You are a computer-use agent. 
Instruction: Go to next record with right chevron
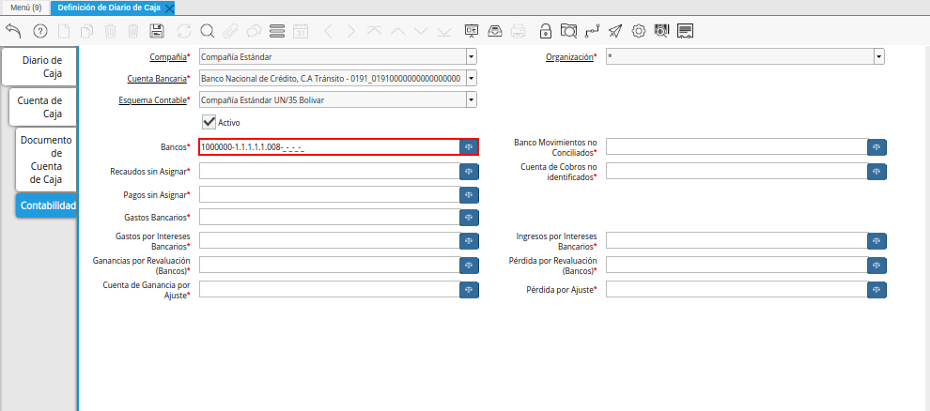[351, 31]
